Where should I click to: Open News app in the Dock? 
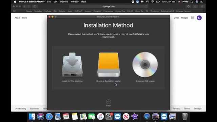pos(126,117)
